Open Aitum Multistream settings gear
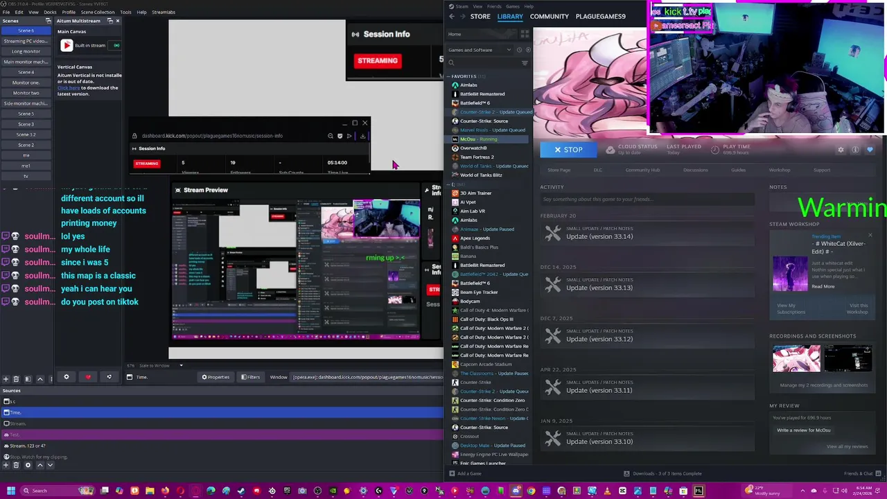 (67, 377)
